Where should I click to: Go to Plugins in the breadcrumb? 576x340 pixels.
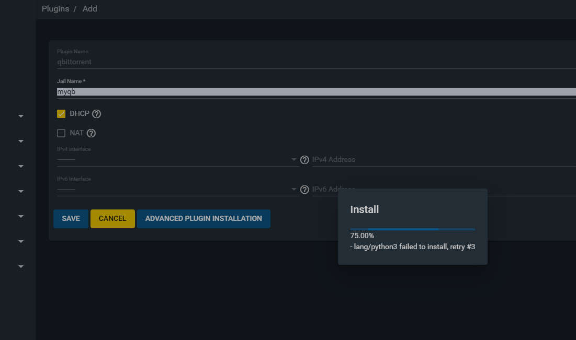[x=55, y=9]
